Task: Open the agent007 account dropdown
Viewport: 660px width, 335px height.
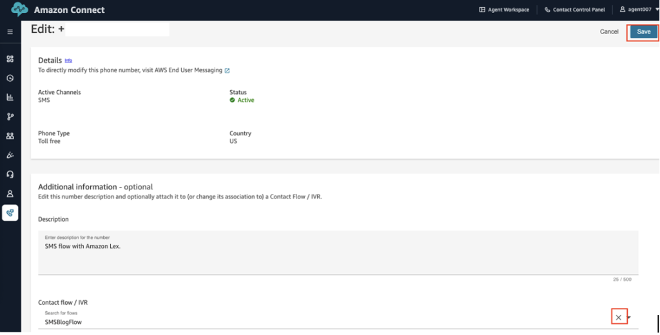Action: click(x=639, y=9)
